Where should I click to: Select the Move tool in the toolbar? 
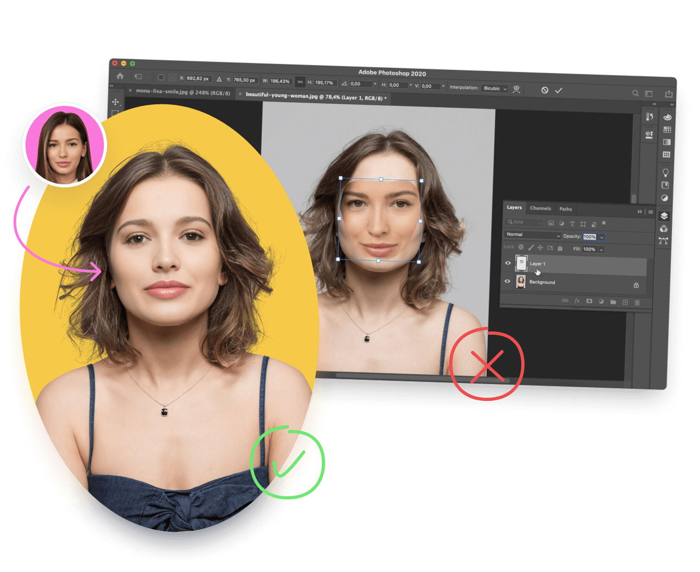116,102
